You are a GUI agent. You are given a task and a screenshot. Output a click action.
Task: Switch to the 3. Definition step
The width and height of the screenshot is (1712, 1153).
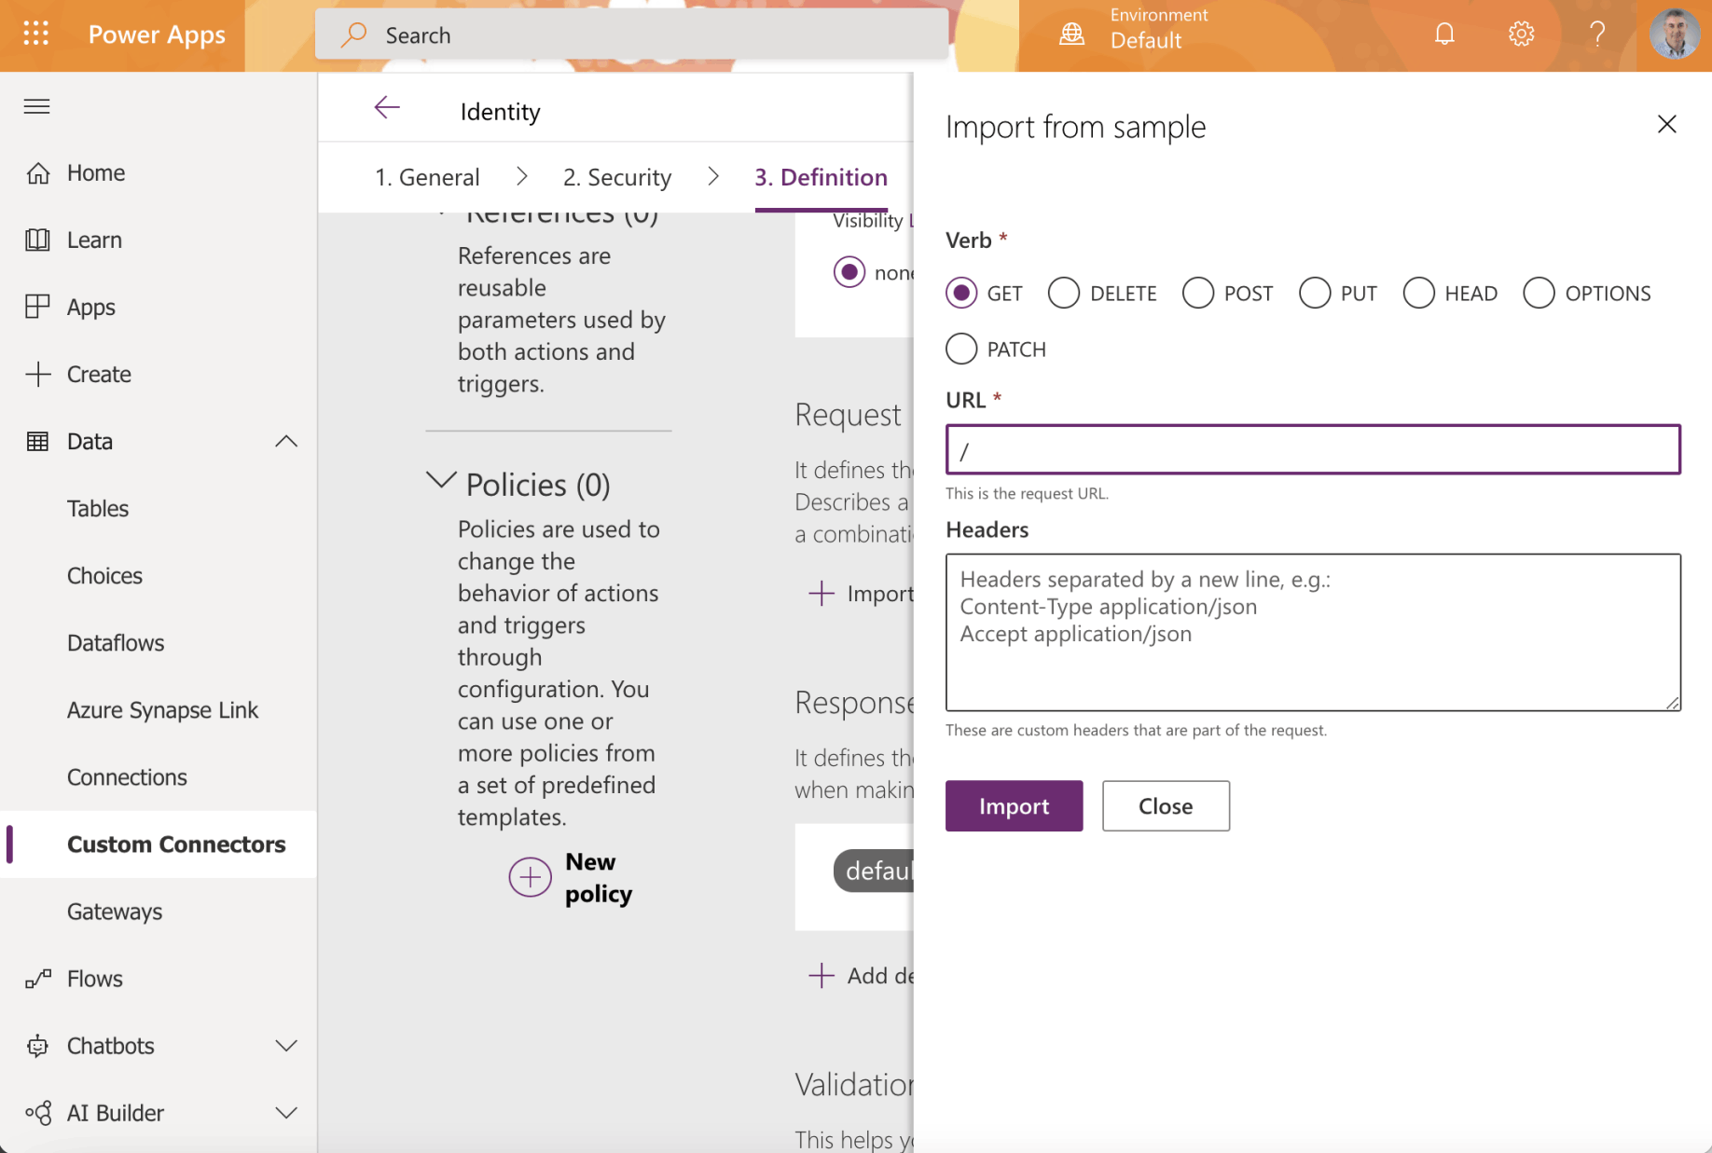[821, 177]
